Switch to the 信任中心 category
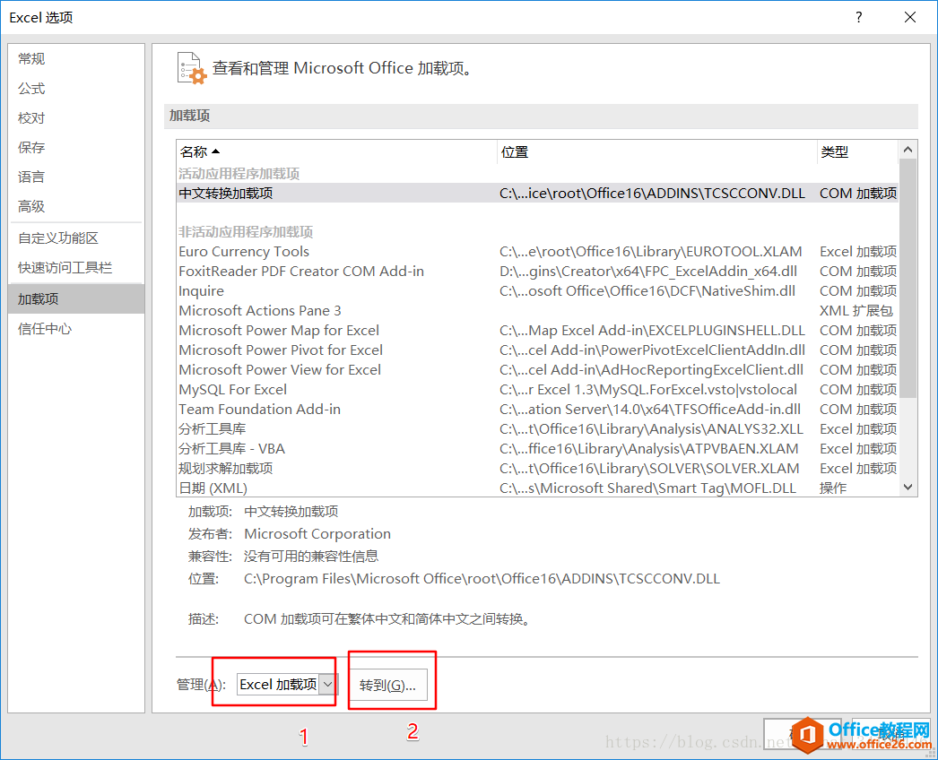Image resolution: width=938 pixels, height=760 pixels. pos(43,328)
